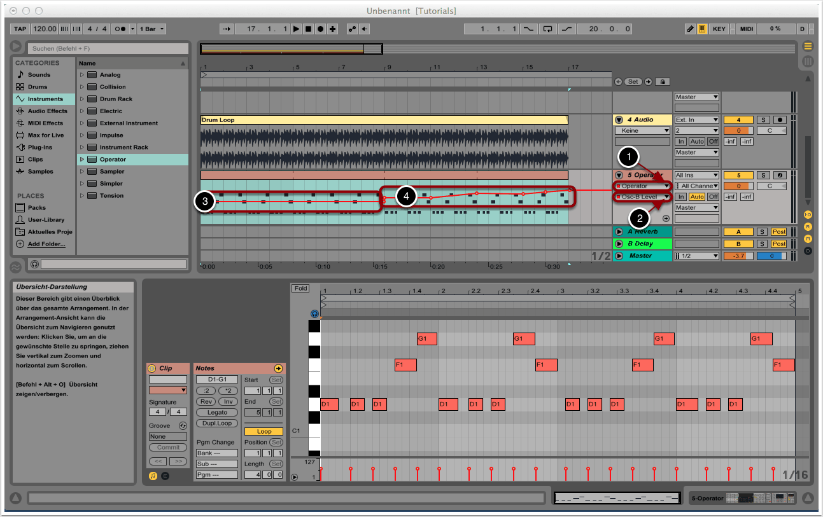This screenshot has width=823, height=517.
Task: Expand the Drum Rack folder in browser
Action: (81, 99)
